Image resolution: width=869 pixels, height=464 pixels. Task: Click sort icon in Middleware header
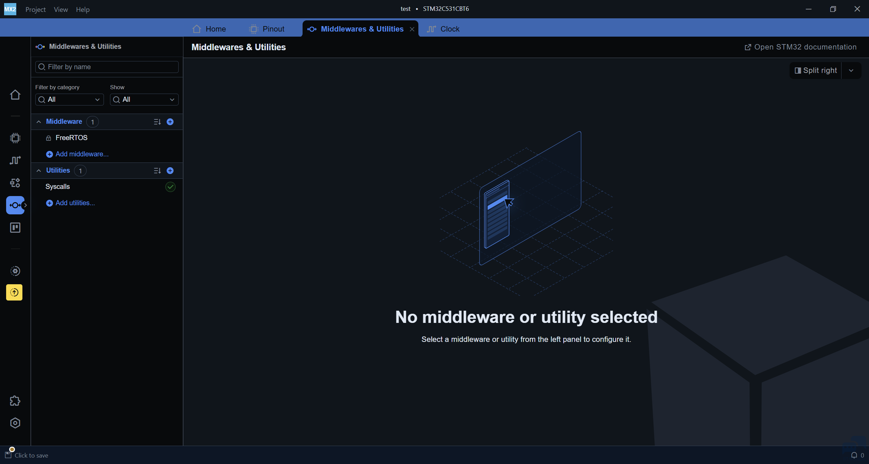coord(157,122)
